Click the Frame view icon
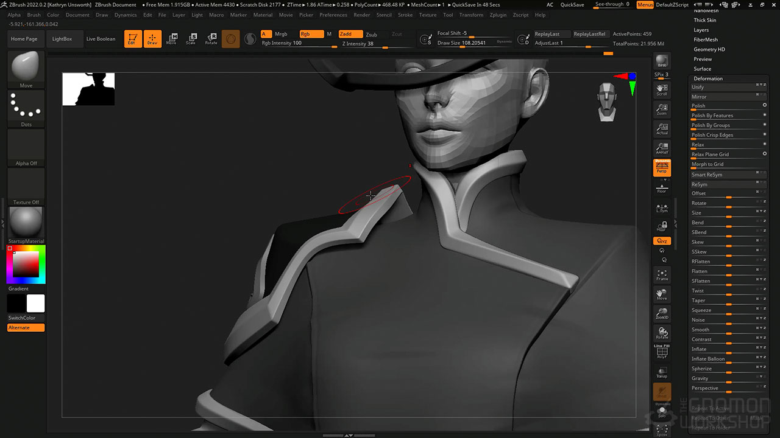 point(662,275)
